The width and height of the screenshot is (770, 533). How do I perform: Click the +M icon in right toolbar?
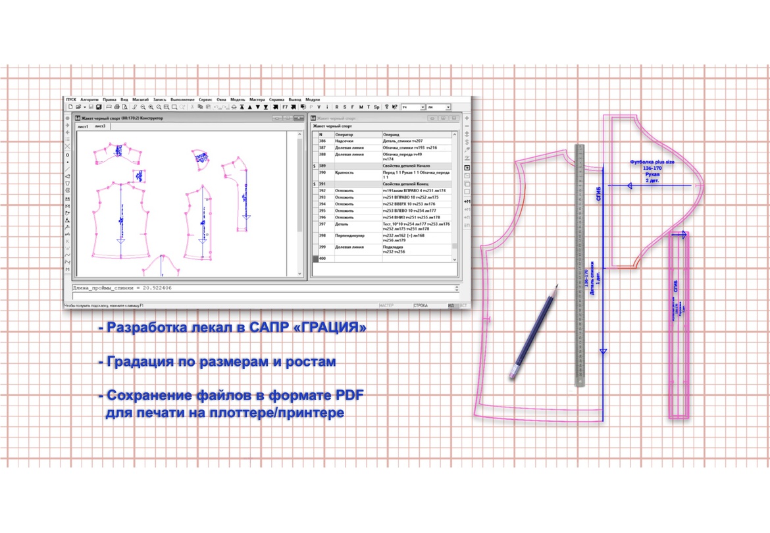467,201
